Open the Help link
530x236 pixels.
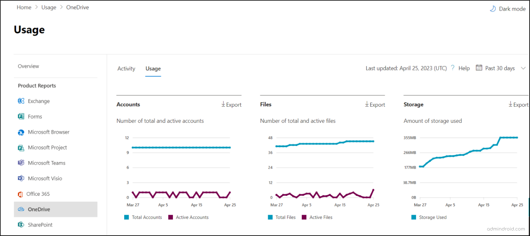[x=464, y=68]
